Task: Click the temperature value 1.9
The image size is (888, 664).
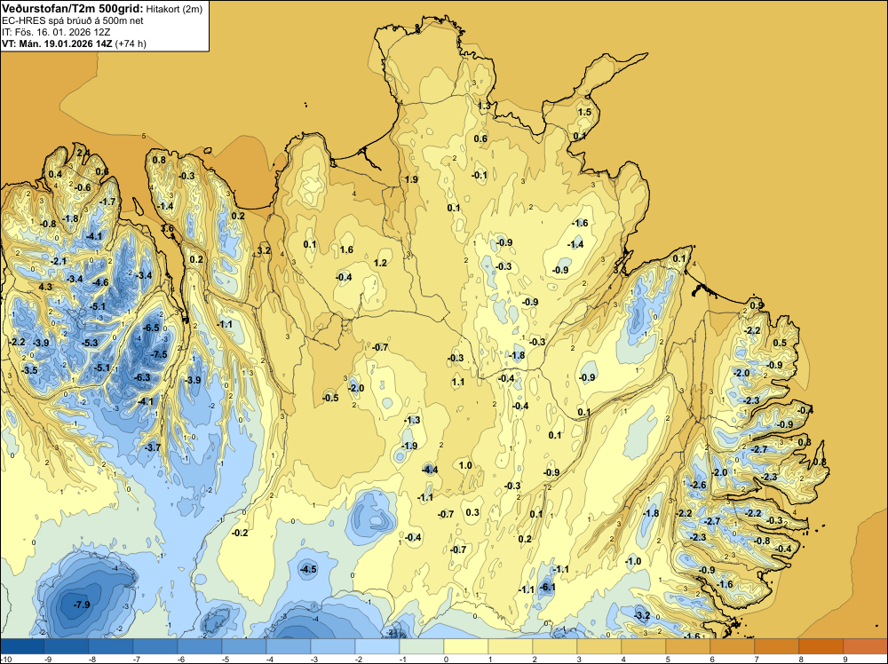Action: click(412, 179)
